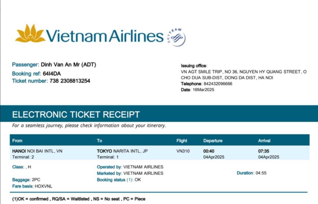Click the Vietnam Airlines wordmark

pyautogui.click(x=105, y=36)
